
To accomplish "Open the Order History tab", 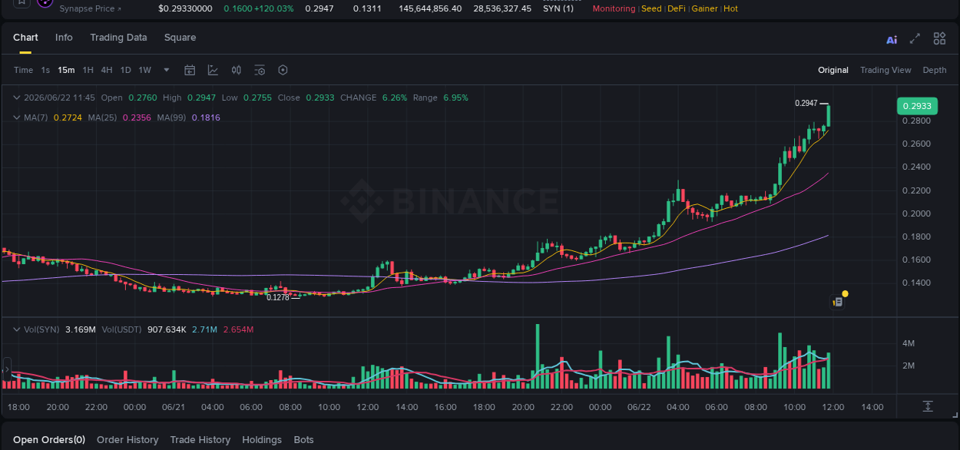I will [127, 440].
